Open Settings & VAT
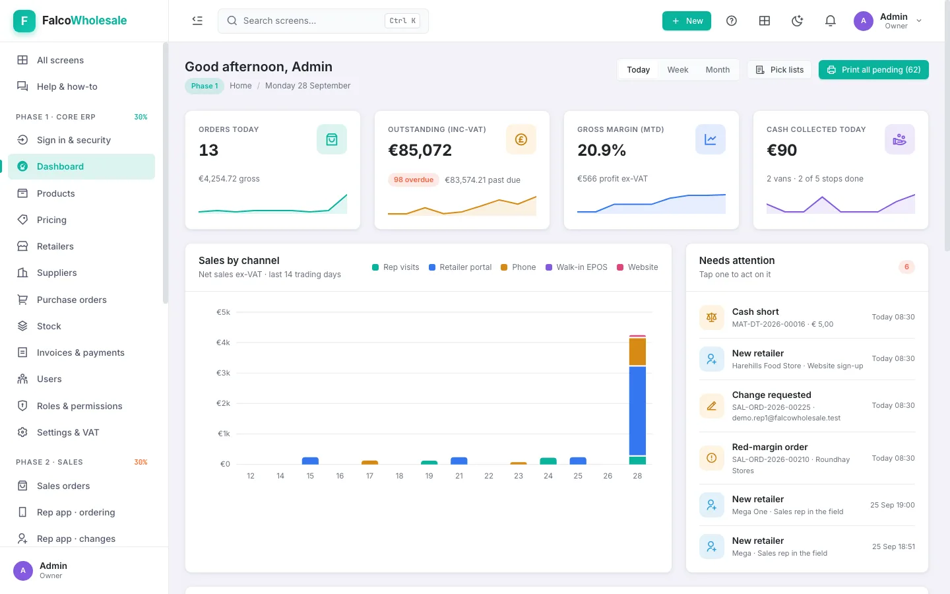950x594 pixels. [81, 432]
